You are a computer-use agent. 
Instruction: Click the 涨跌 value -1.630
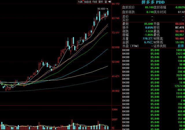click(149, 31)
